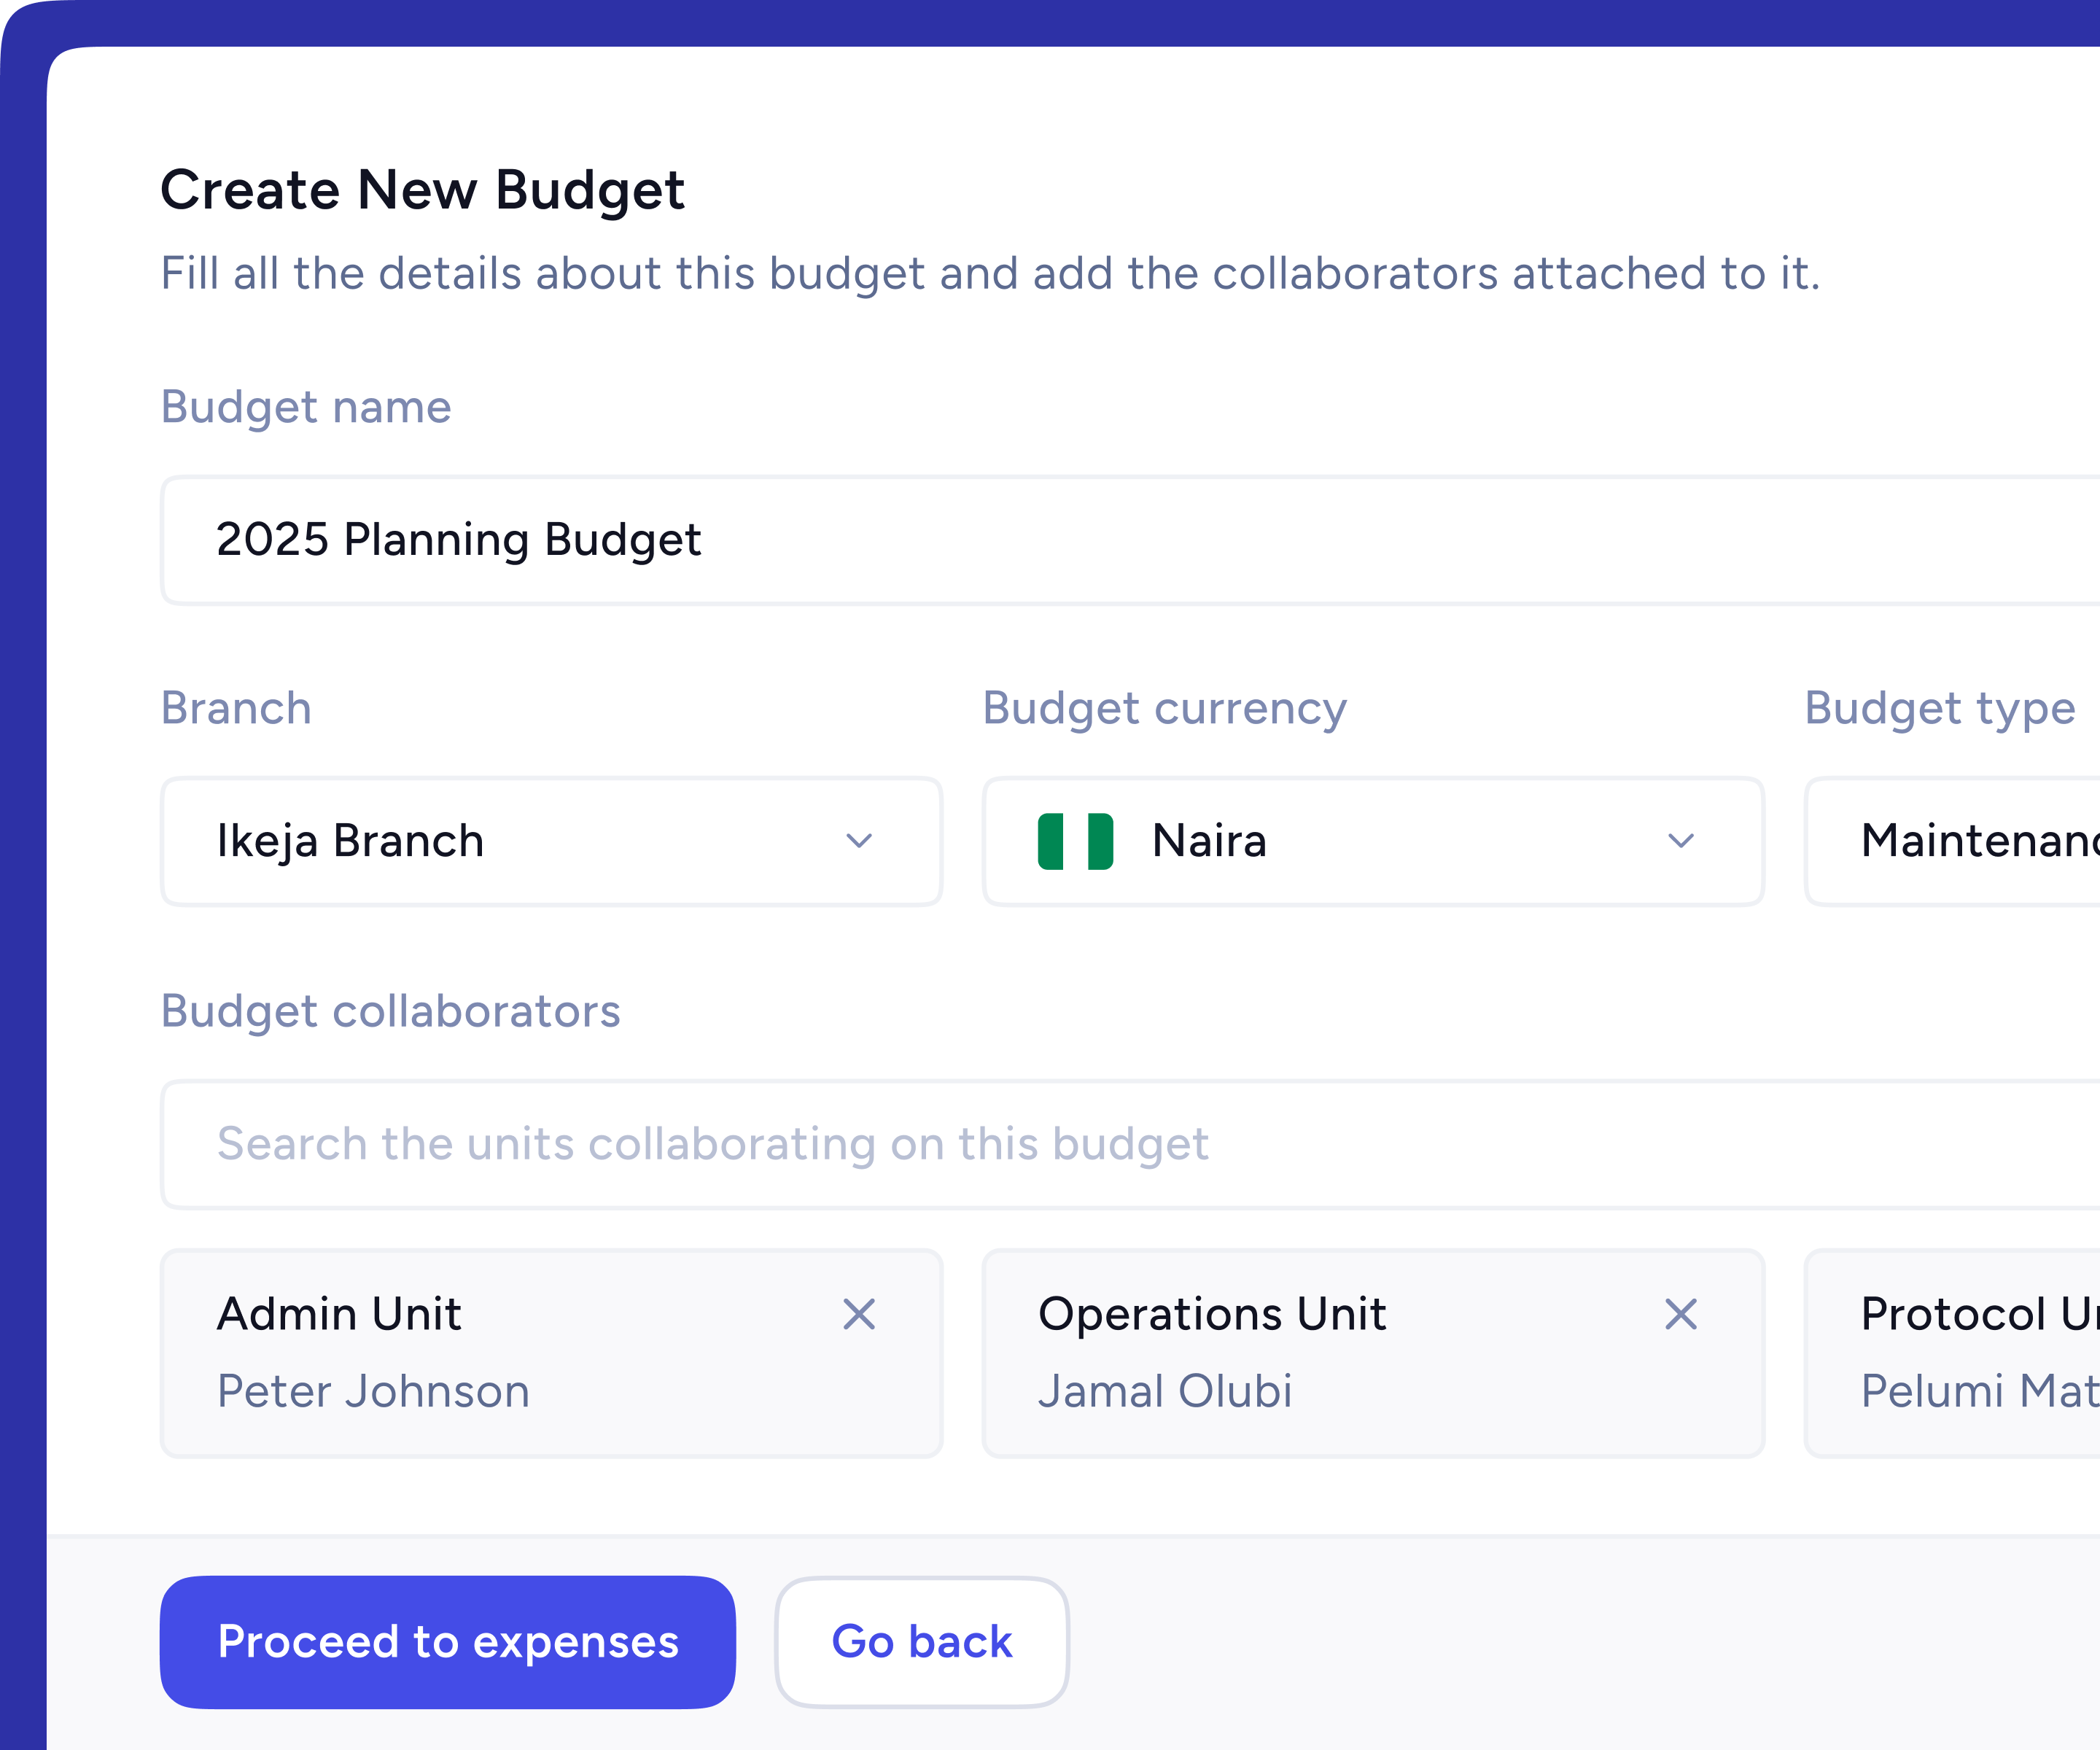Click Peter Johnson's name under Admin Unit
Viewport: 2100px width, 1750px height.
pyautogui.click(x=372, y=1391)
